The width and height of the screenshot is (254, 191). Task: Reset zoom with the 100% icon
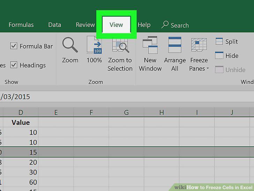click(x=94, y=45)
